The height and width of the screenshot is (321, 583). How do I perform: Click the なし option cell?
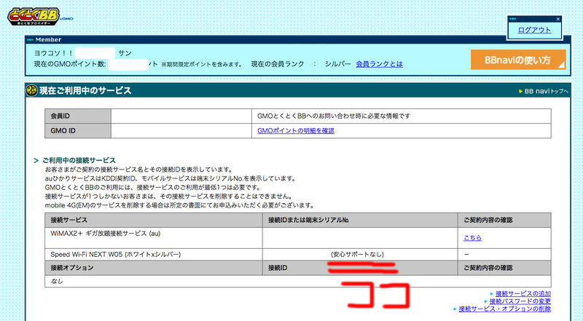298,281
